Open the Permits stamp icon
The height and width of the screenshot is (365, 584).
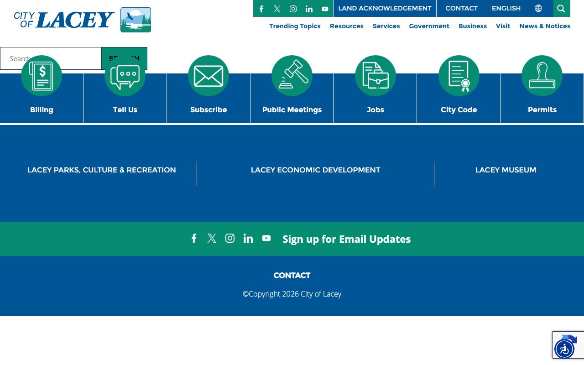[542, 76]
